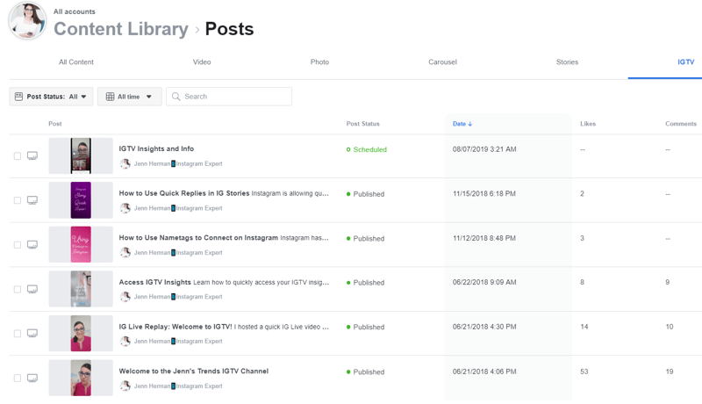Click the 53 likes count value
702x404 pixels.
click(584, 372)
